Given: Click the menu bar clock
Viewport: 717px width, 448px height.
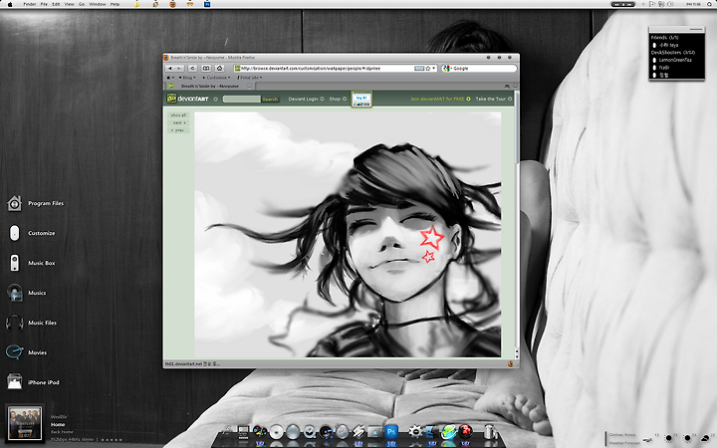Looking at the screenshot, I should (693, 4).
